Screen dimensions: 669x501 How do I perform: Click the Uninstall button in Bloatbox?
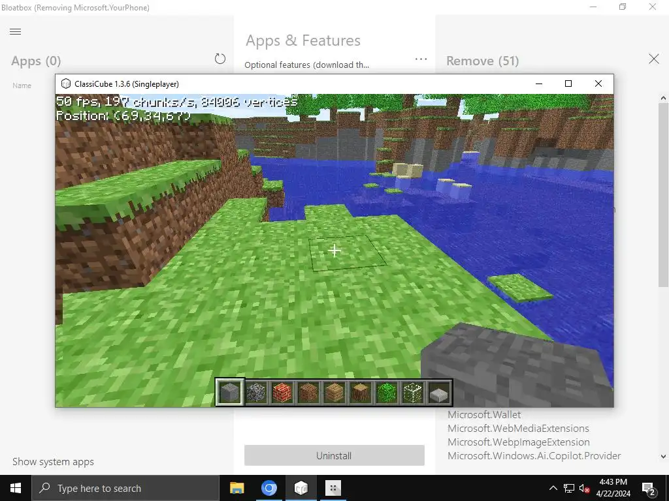pos(334,455)
